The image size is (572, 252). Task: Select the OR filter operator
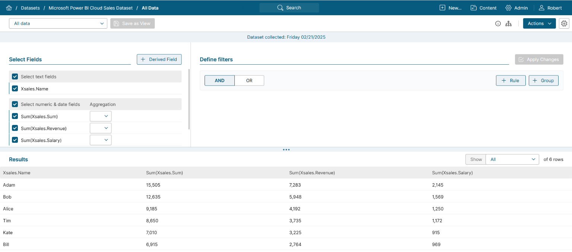point(249,80)
